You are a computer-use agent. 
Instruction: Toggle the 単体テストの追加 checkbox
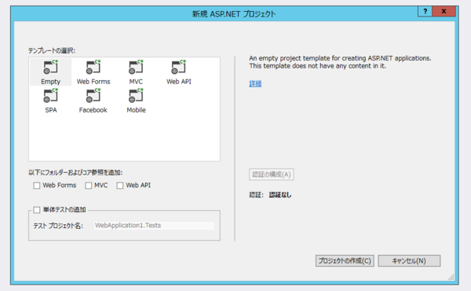click(37, 210)
